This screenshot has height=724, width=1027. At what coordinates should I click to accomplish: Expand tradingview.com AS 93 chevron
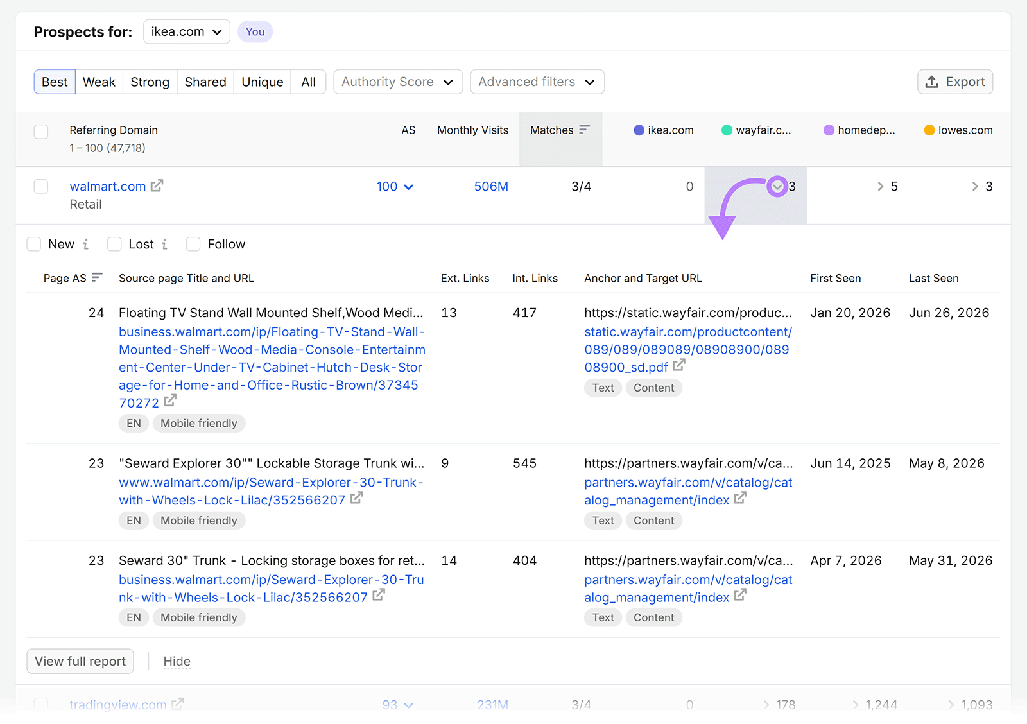pyautogui.click(x=409, y=705)
